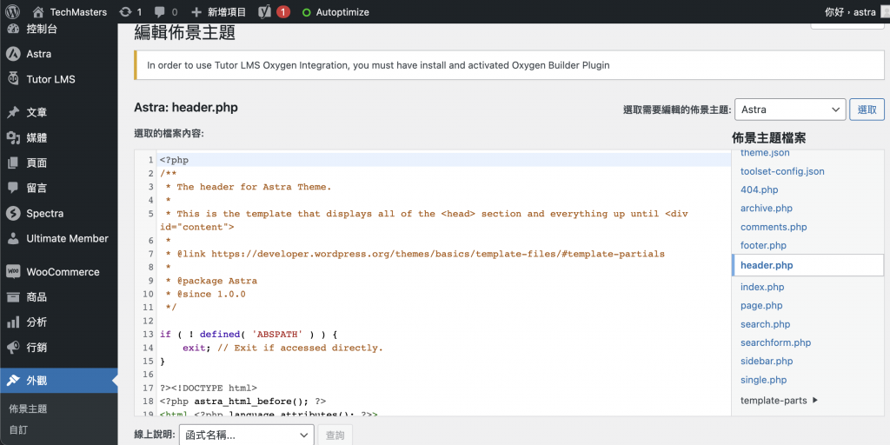Image resolution: width=890 pixels, height=445 pixels.
Task: Click the user avatar next to astra
Action: coord(885,11)
